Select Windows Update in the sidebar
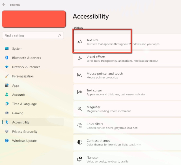The image size is (181, 165). click(x=24, y=141)
